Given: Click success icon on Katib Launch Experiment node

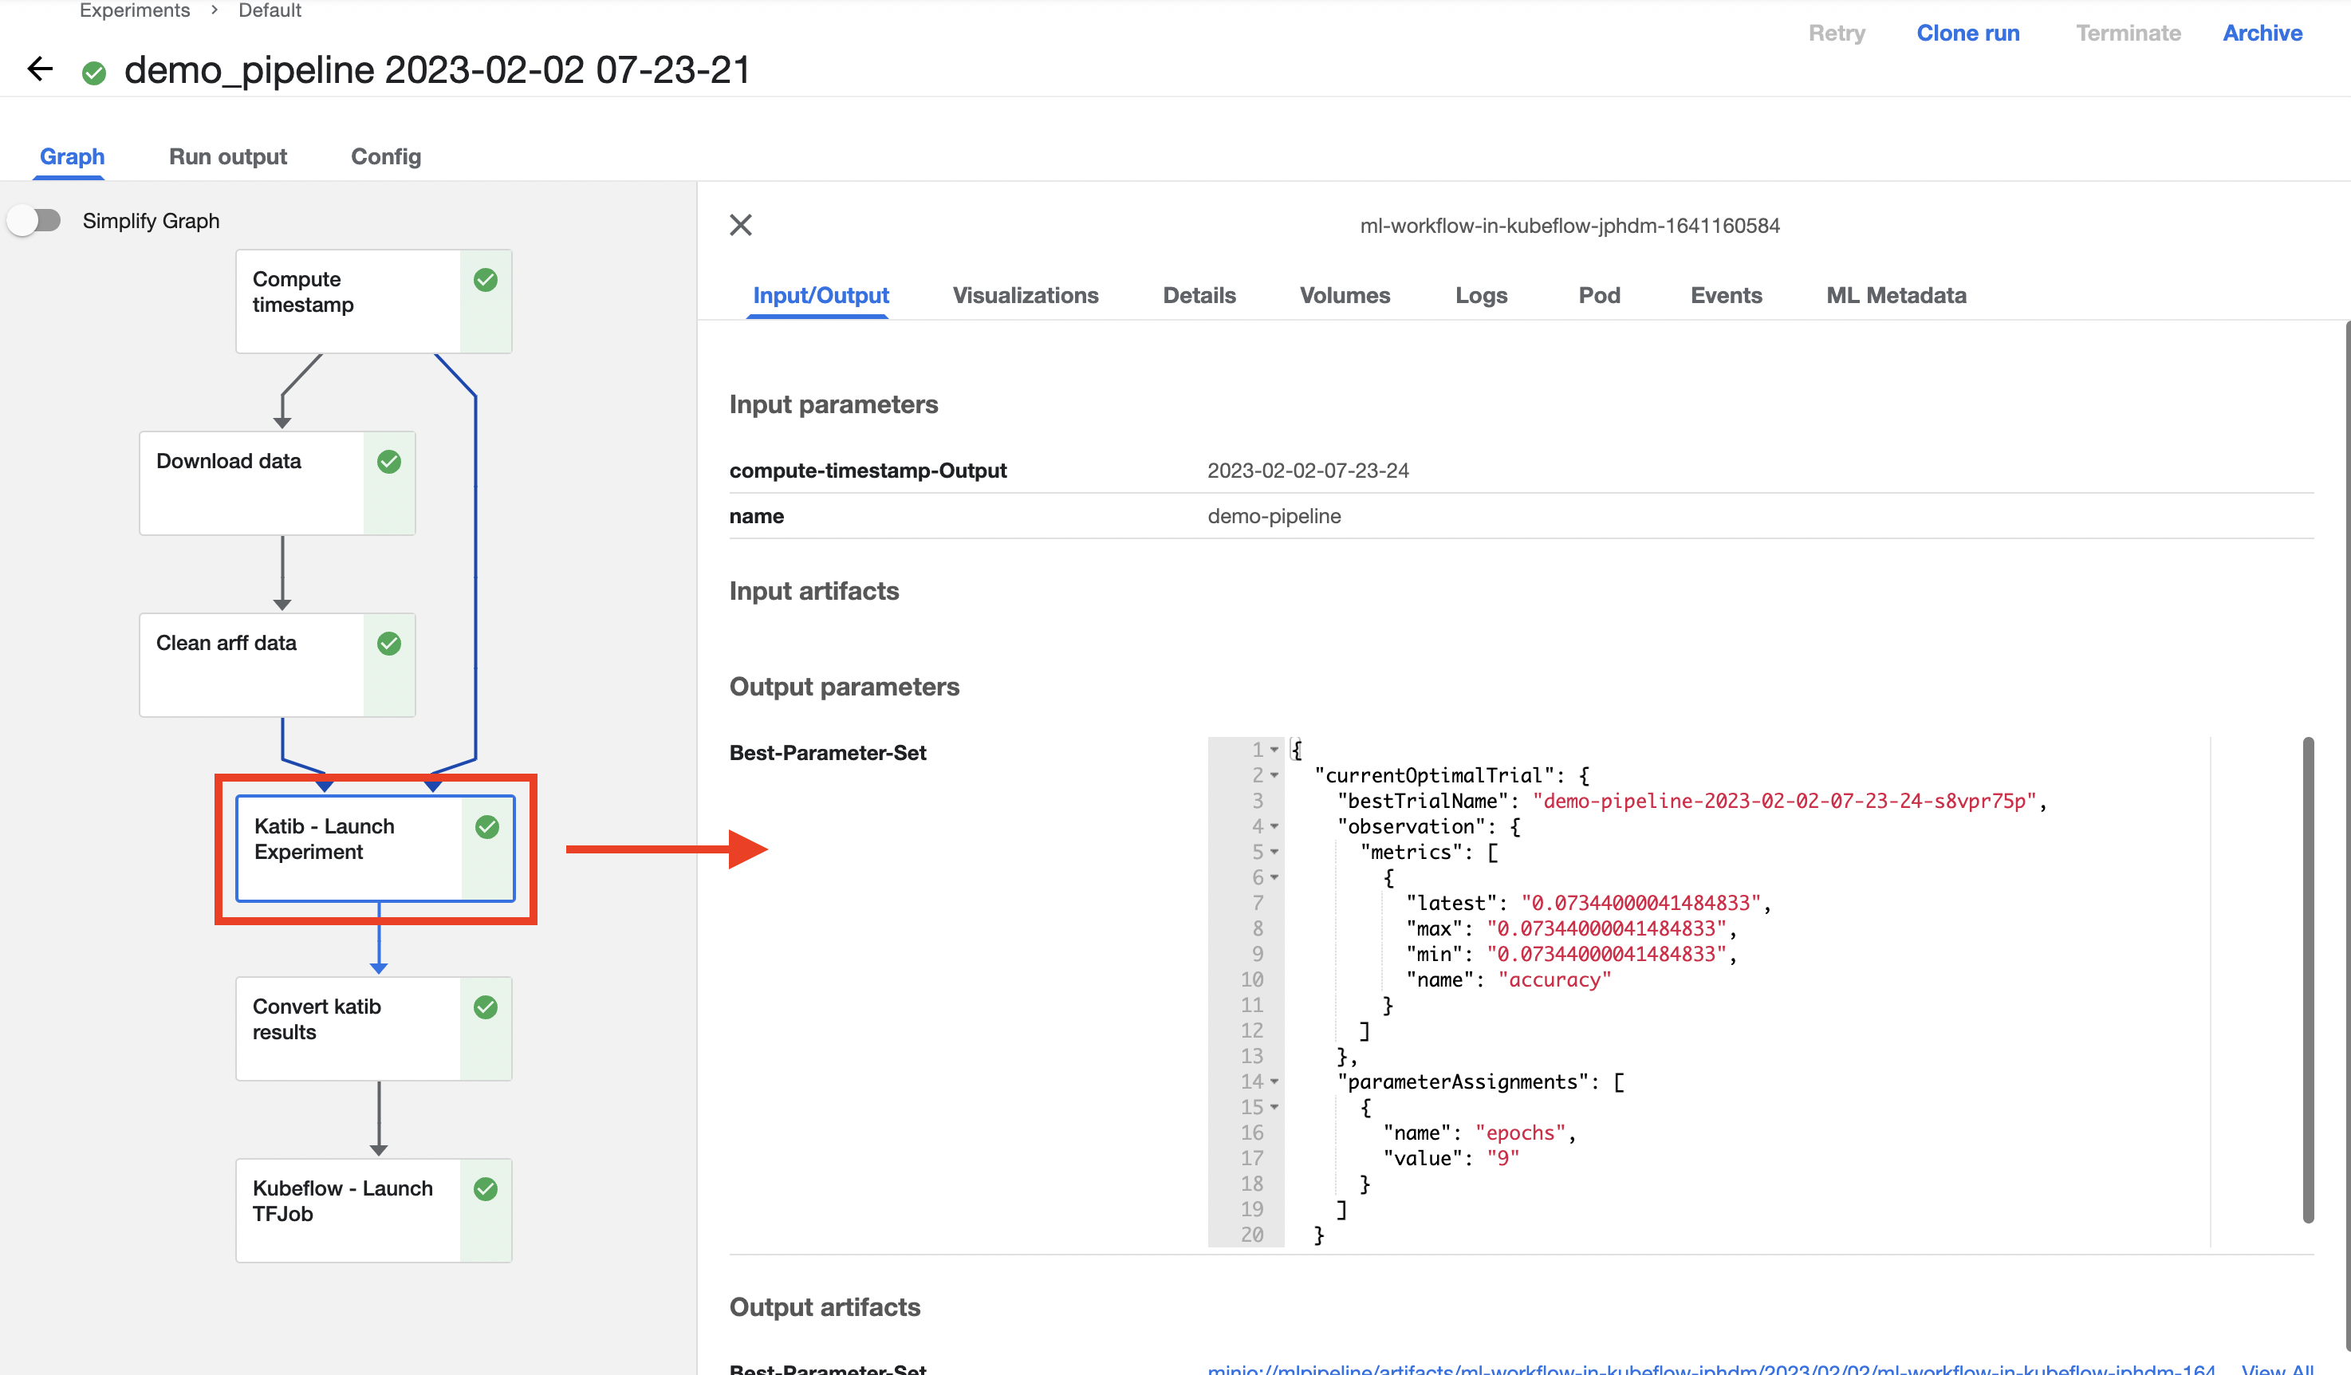Looking at the screenshot, I should 487,826.
